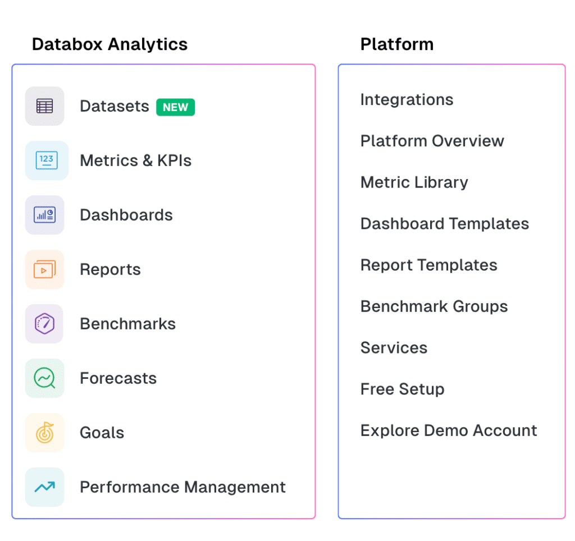Select the Free Setup link
The image size is (575, 541).
click(x=402, y=389)
